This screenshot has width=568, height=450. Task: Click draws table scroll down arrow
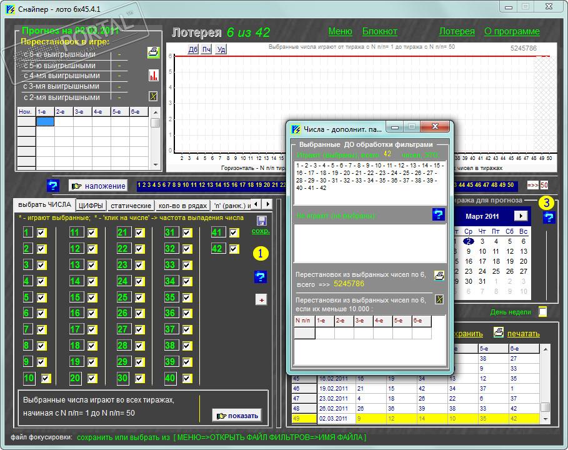point(545,419)
